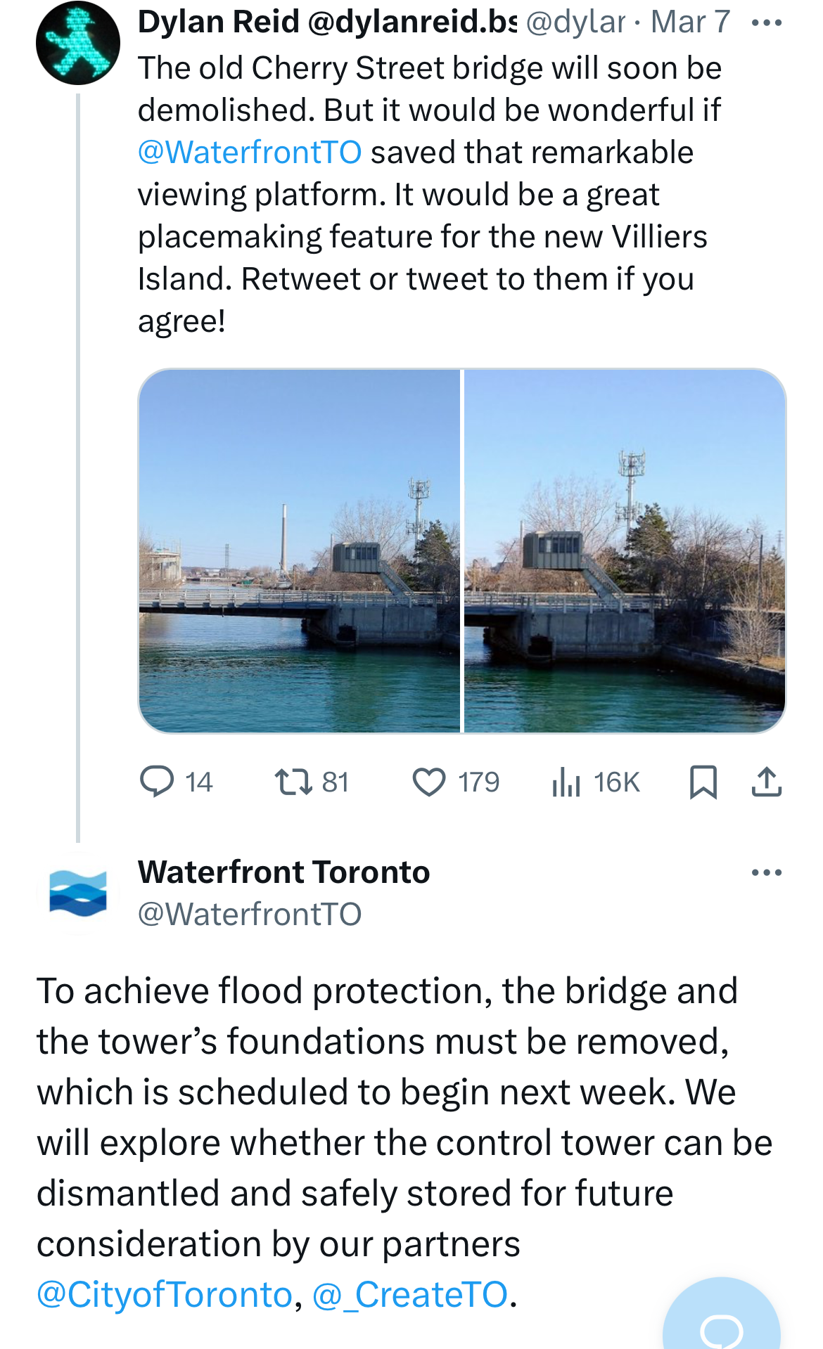Open more options on Waterfront Toronto reply
Image resolution: width=823 pixels, height=1349 pixels.
tap(766, 873)
